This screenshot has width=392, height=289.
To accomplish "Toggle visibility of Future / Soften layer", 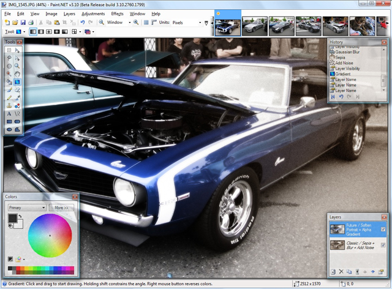I will tap(383, 229).
